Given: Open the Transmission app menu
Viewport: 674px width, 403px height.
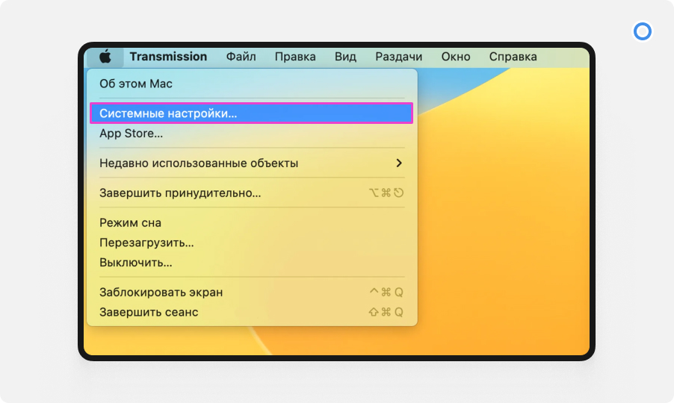Looking at the screenshot, I should point(168,57).
